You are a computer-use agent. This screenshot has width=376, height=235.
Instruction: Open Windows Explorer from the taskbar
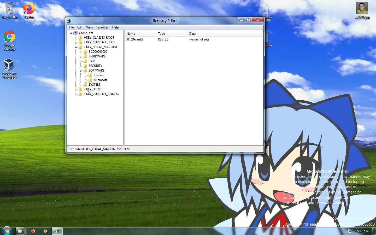(20, 231)
